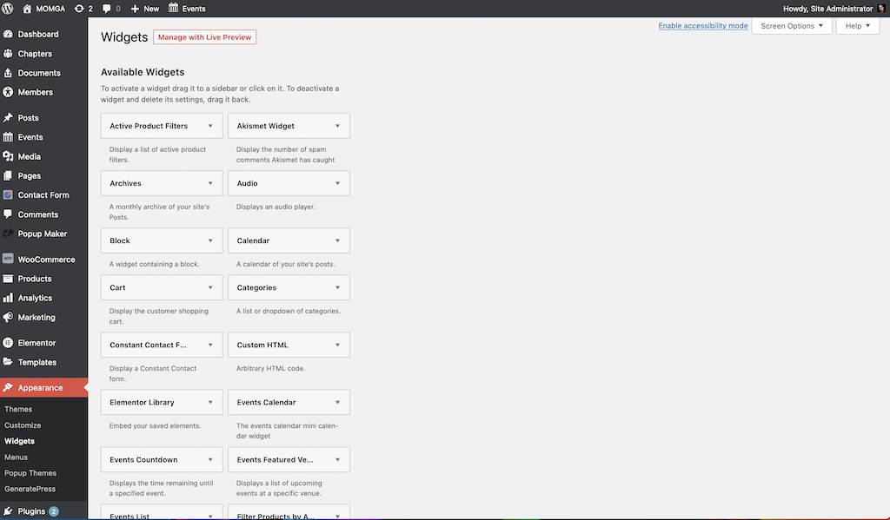Expand the Calendar widget arrow
This screenshot has height=520, width=890.
click(337, 240)
